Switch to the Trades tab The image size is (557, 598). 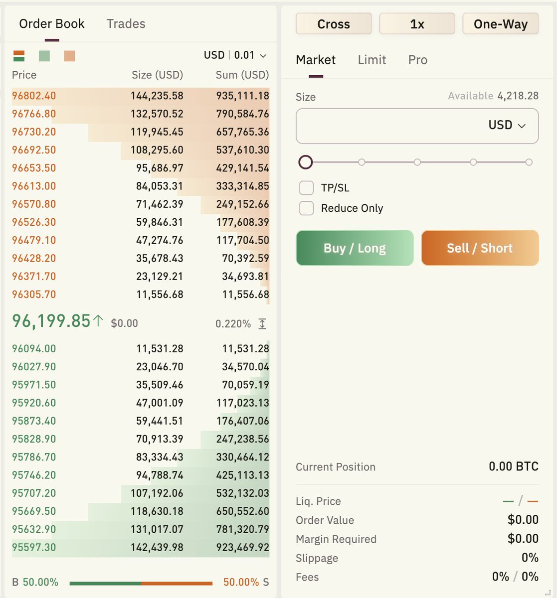[x=126, y=23]
